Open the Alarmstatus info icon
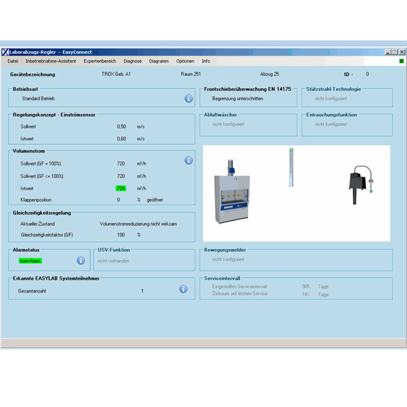The height and width of the screenshot is (407, 407). point(81,260)
